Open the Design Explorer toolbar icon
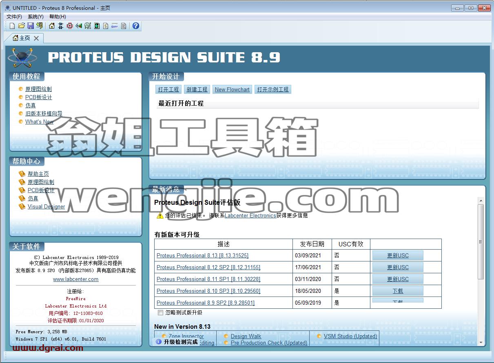Viewport: 494px width, 363px height. (97, 26)
